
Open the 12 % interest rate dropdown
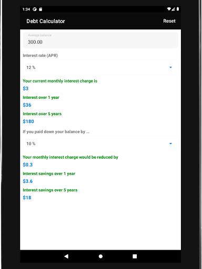pyautogui.click(x=100, y=67)
